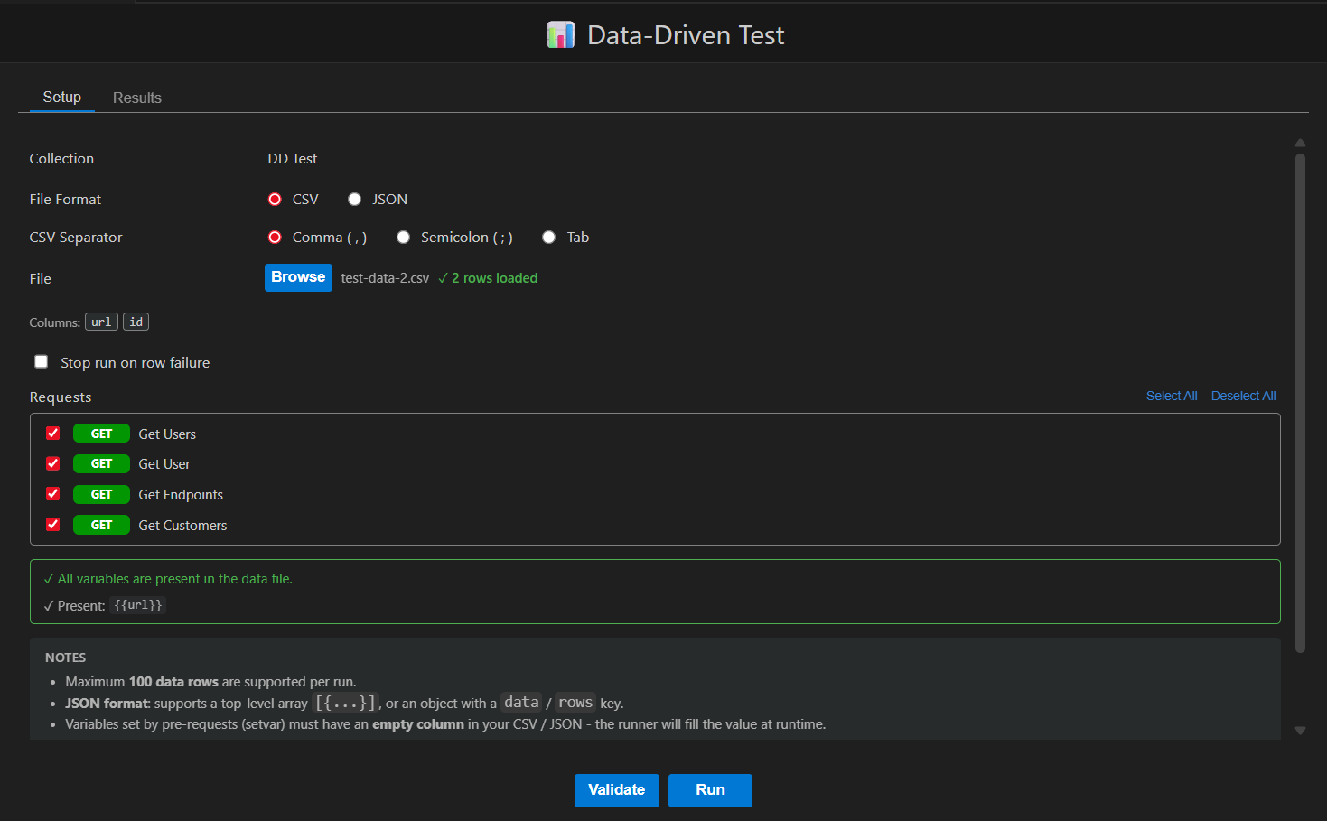Click the '2 rows loaded' status text
Viewport: 1327px width, 821px height.
488,278
